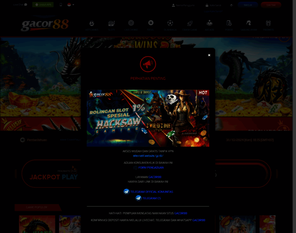The width and height of the screenshot is (296, 233).
Task: Click the lock icon beside Kata Sandi
Action: [x=207, y=5]
